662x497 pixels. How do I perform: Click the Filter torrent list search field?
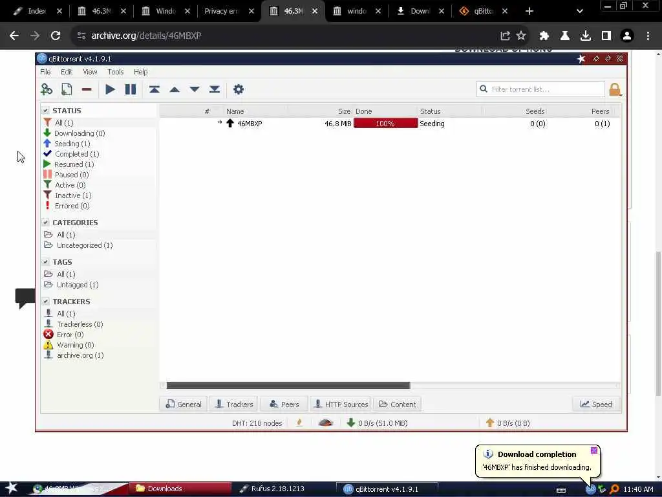point(540,89)
